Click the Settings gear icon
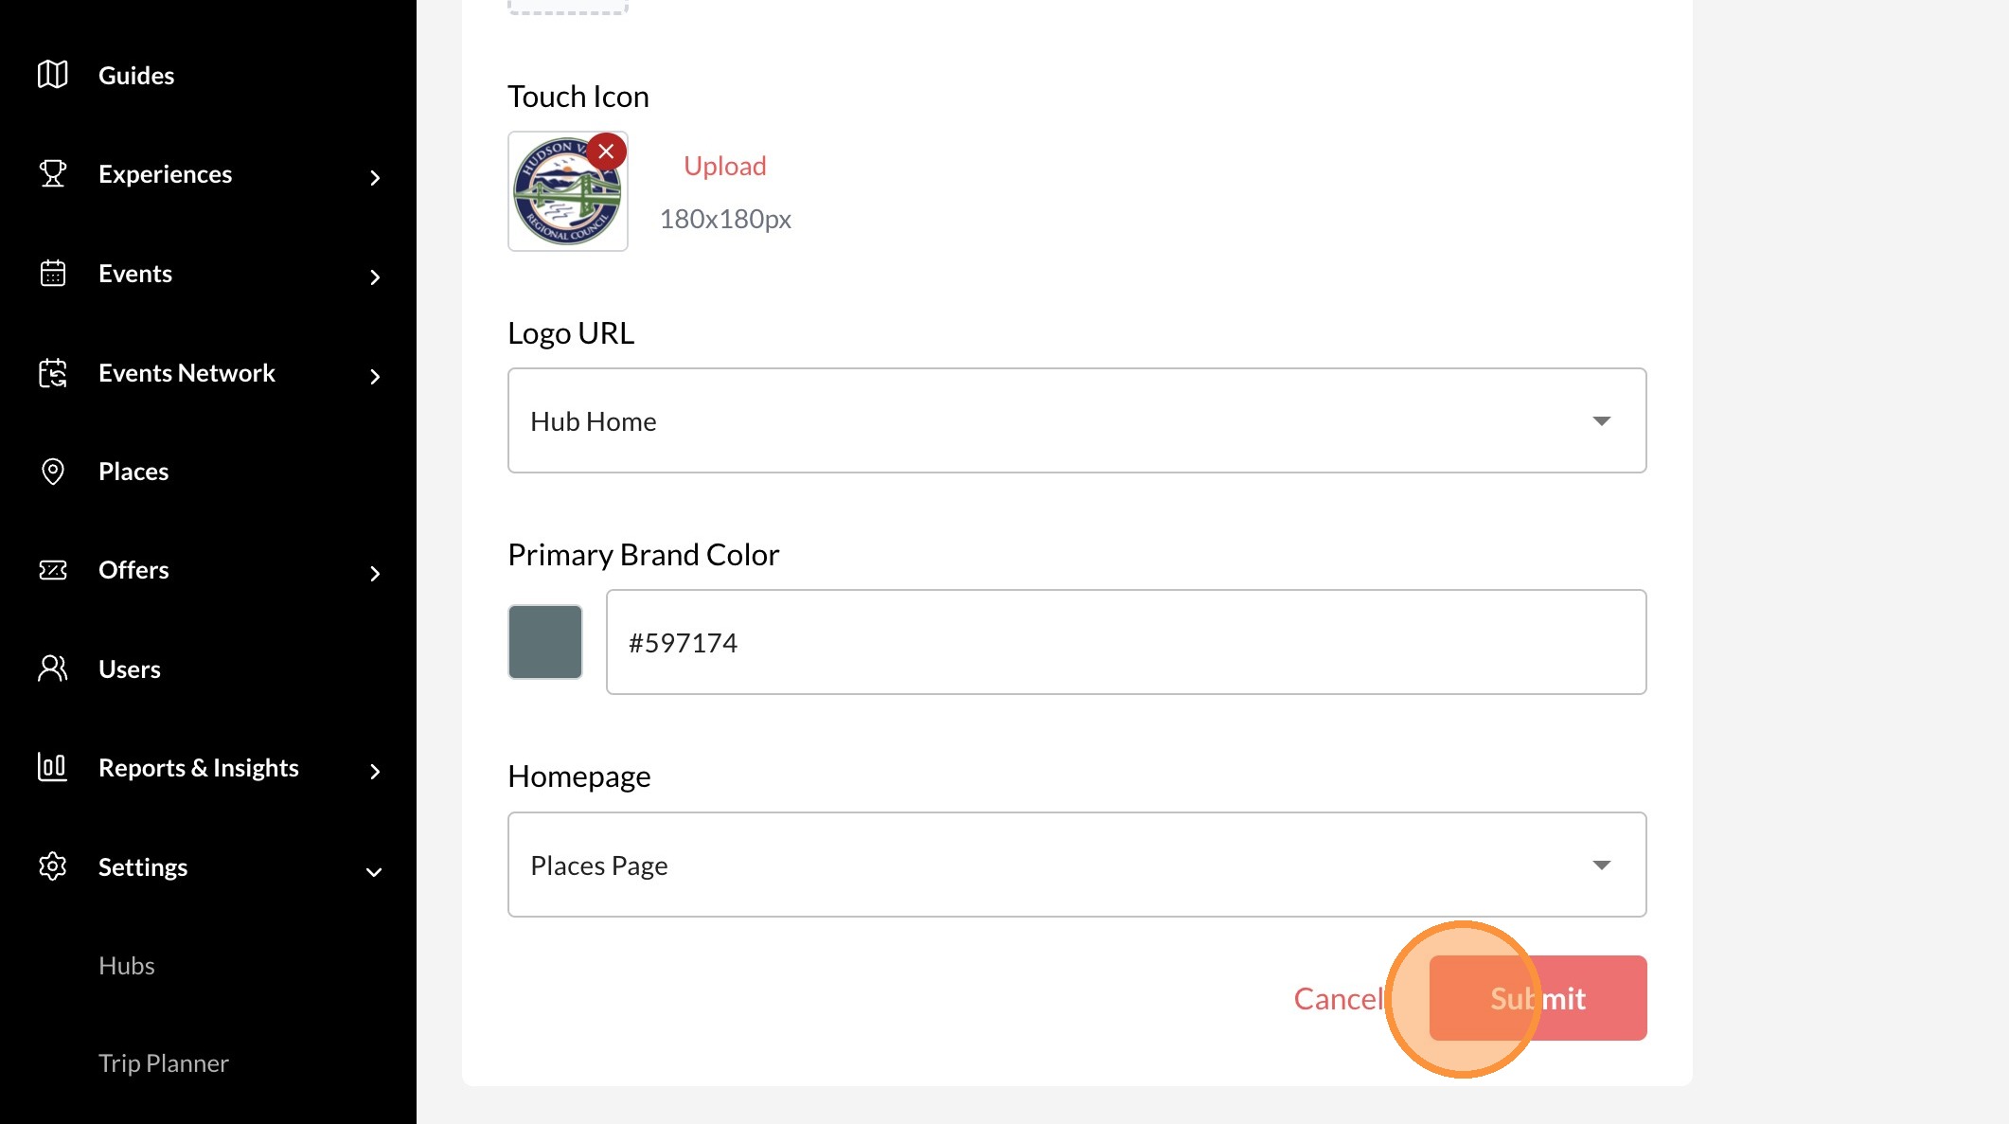The image size is (2009, 1124). [x=53, y=866]
